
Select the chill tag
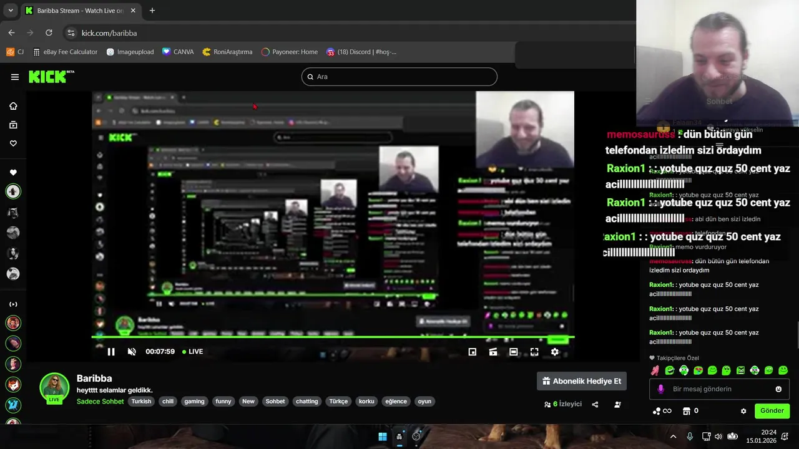pos(168,402)
